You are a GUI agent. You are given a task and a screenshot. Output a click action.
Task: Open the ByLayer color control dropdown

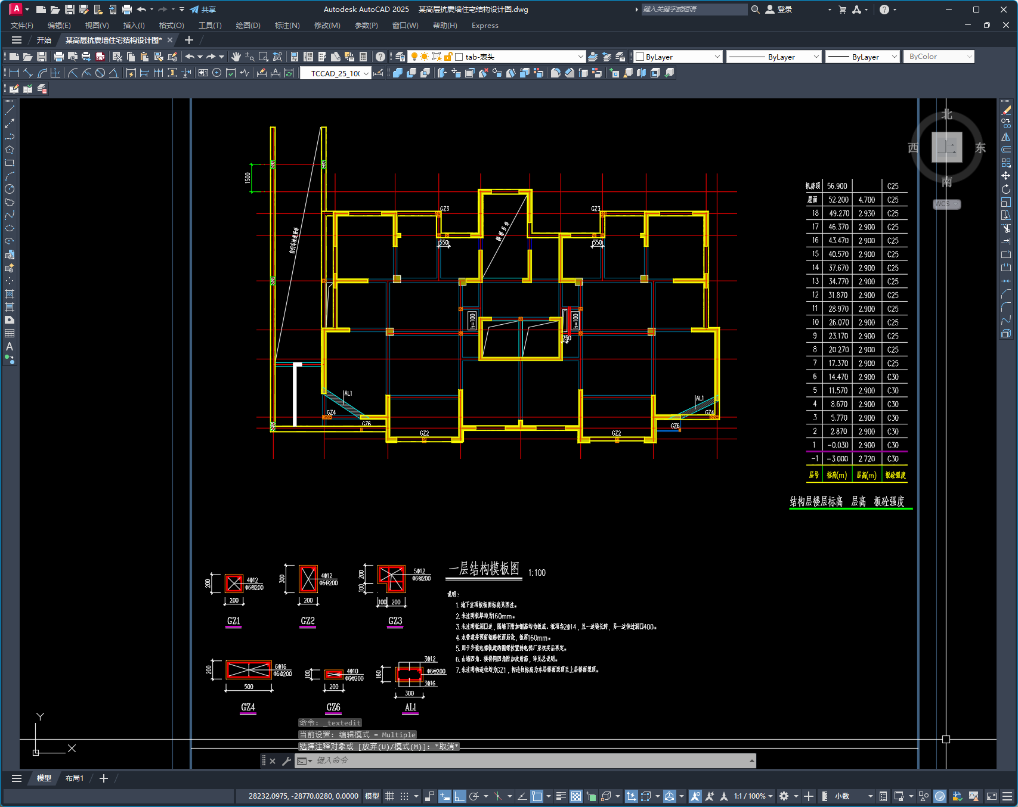pos(717,57)
